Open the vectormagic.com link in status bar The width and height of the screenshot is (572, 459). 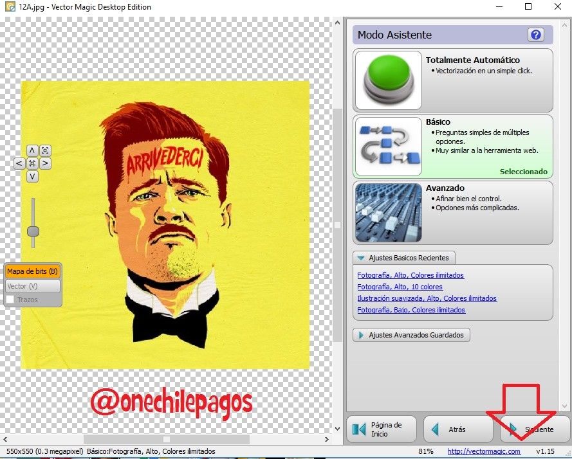(x=483, y=451)
